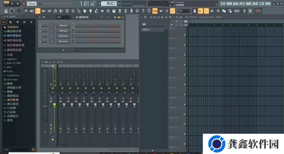Viewport: 284px width, 154px height.
Task: Open the 文件 menu
Action: pos(223,3)
